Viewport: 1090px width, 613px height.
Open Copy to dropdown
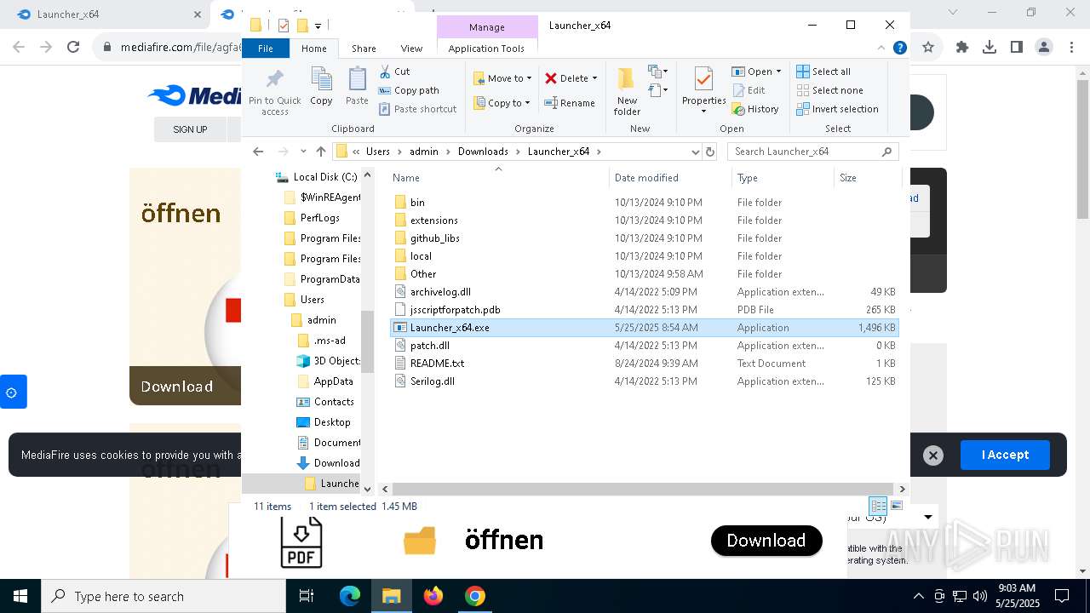(502, 103)
